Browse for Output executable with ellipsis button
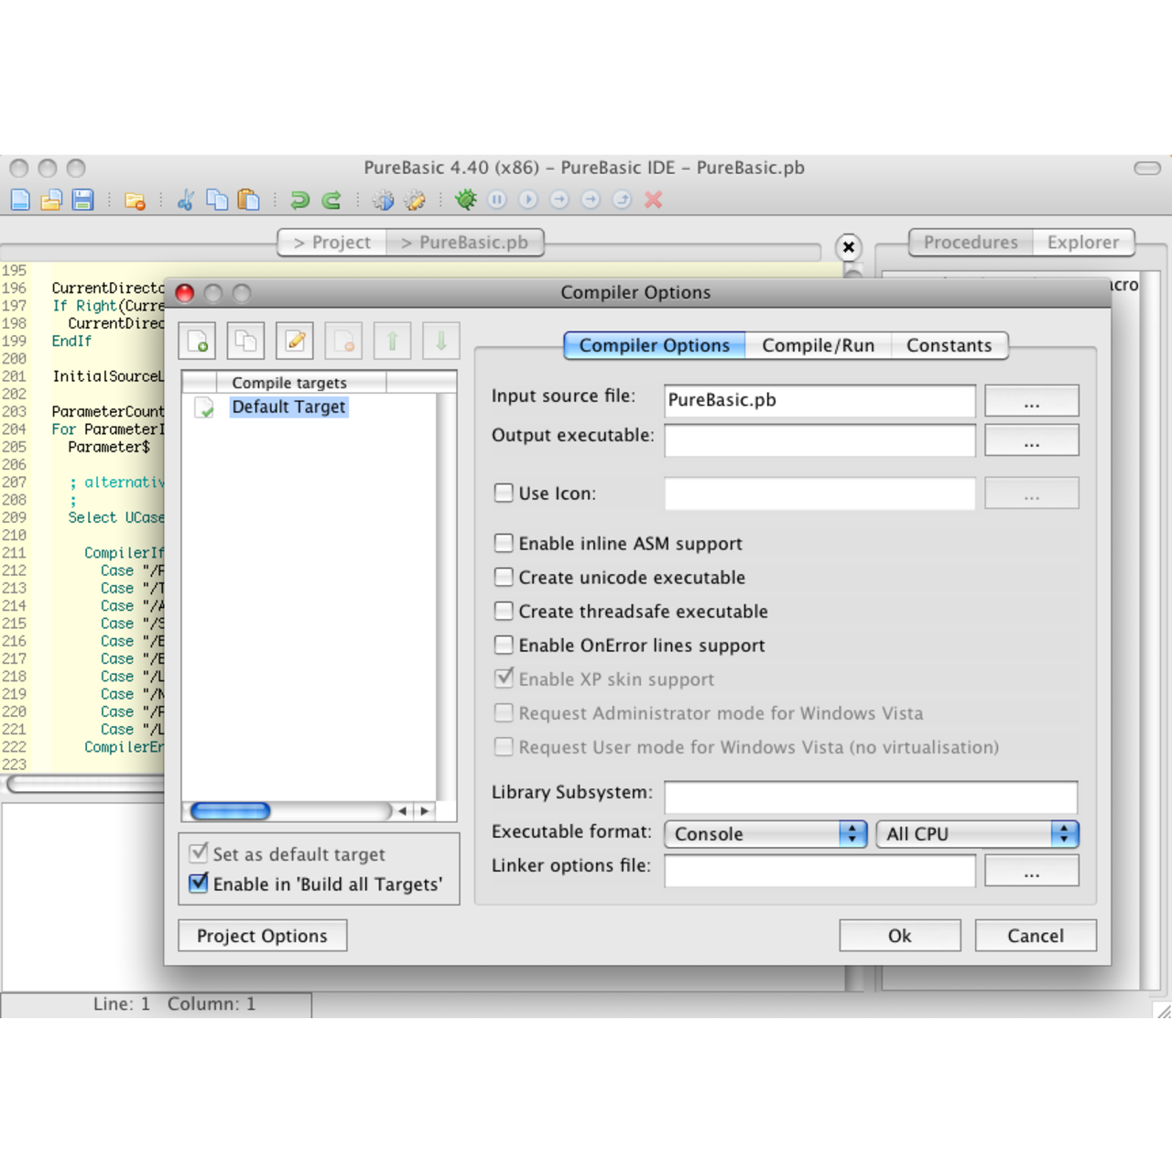 (x=1032, y=439)
